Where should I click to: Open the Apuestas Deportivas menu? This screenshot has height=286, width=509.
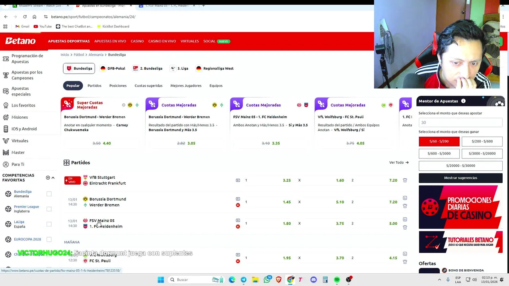click(x=69, y=41)
